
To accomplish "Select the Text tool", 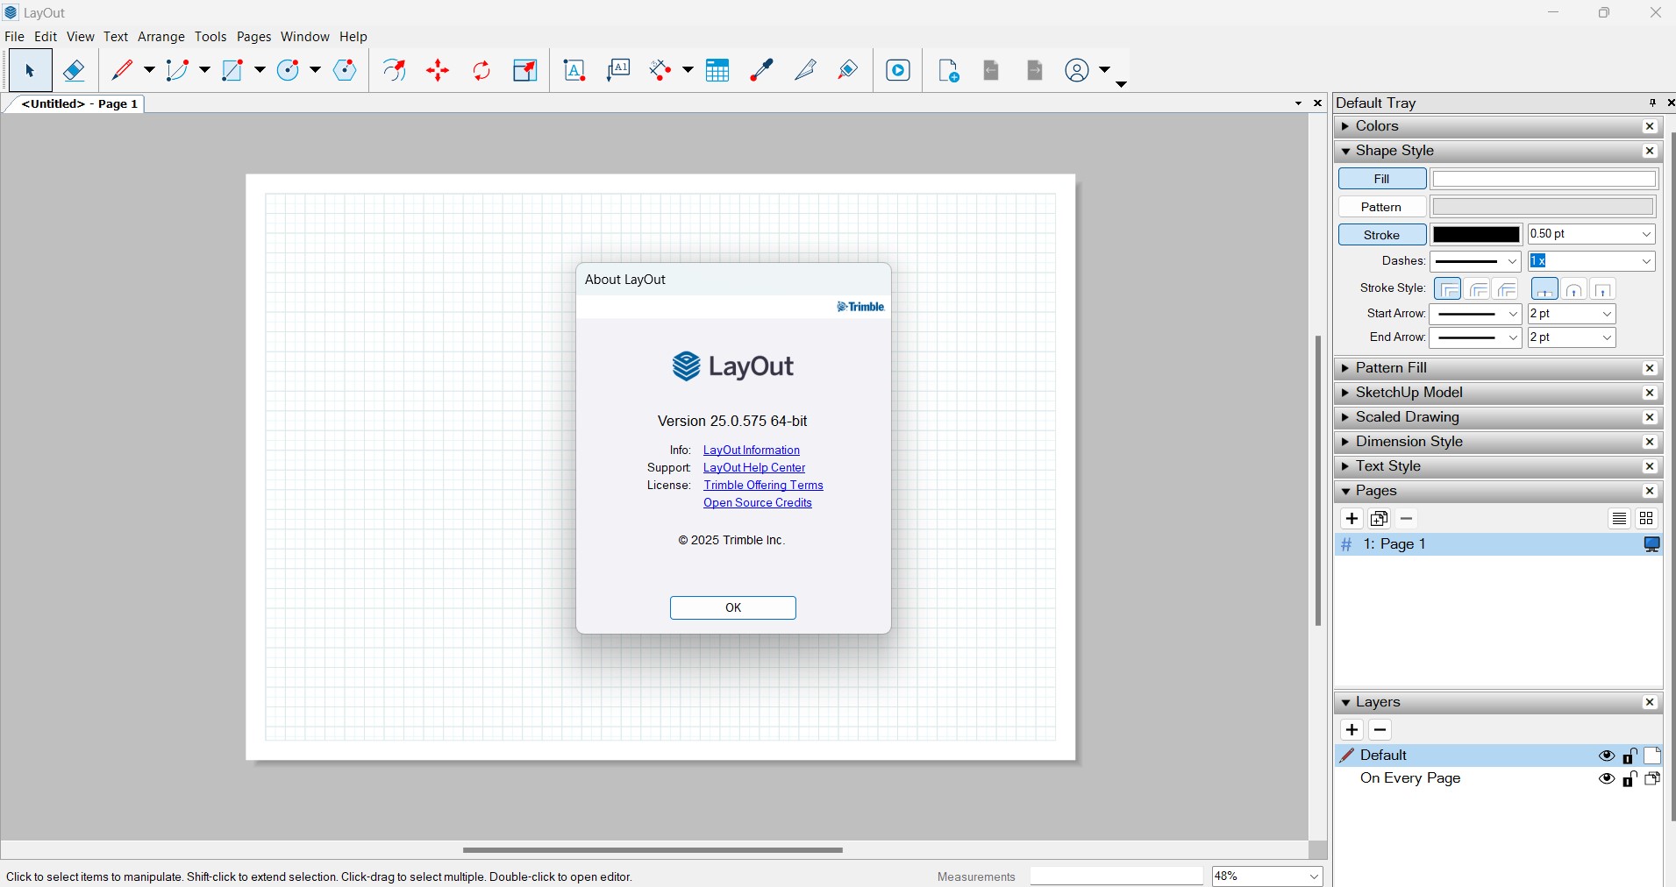I will (574, 70).
